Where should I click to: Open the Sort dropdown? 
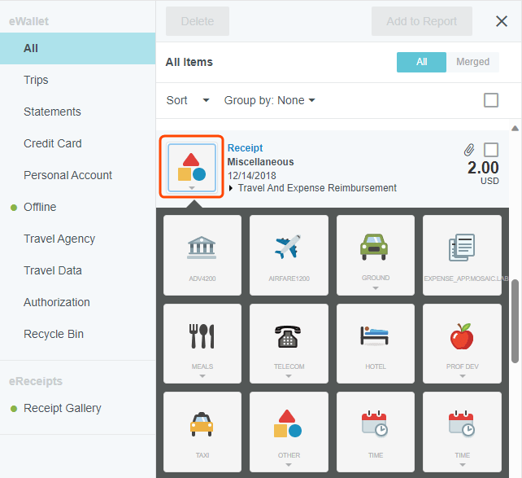tap(188, 100)
